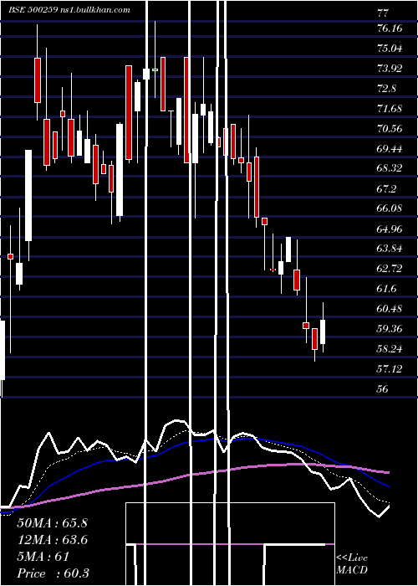Click the 62.72 price axis label
418x586 pixels.
(x=390, y=269)
